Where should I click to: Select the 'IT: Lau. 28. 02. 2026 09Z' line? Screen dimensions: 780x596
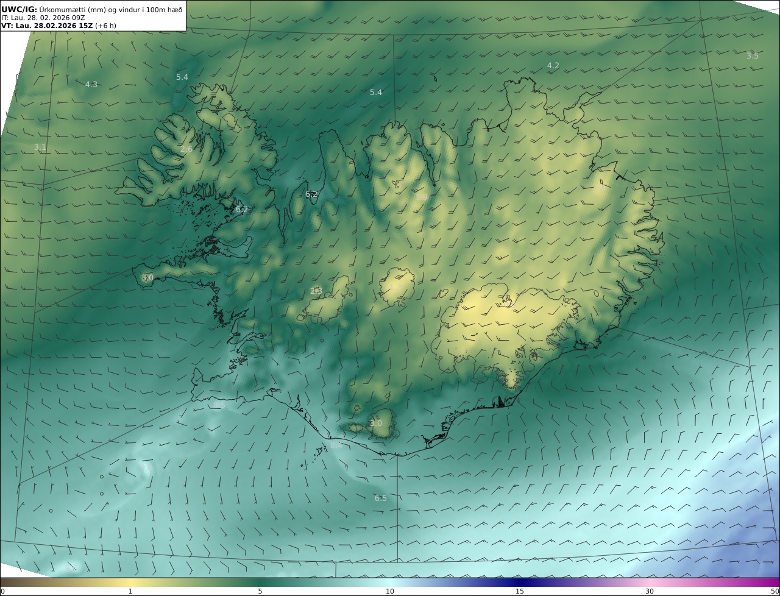click(x=43, y=18)
